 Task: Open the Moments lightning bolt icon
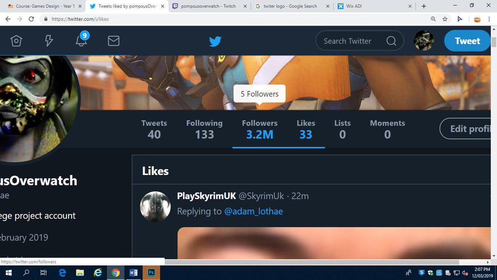(x=49, y=41)
